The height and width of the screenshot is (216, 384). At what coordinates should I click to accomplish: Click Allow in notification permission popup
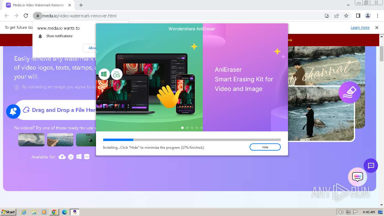point(90,48)
